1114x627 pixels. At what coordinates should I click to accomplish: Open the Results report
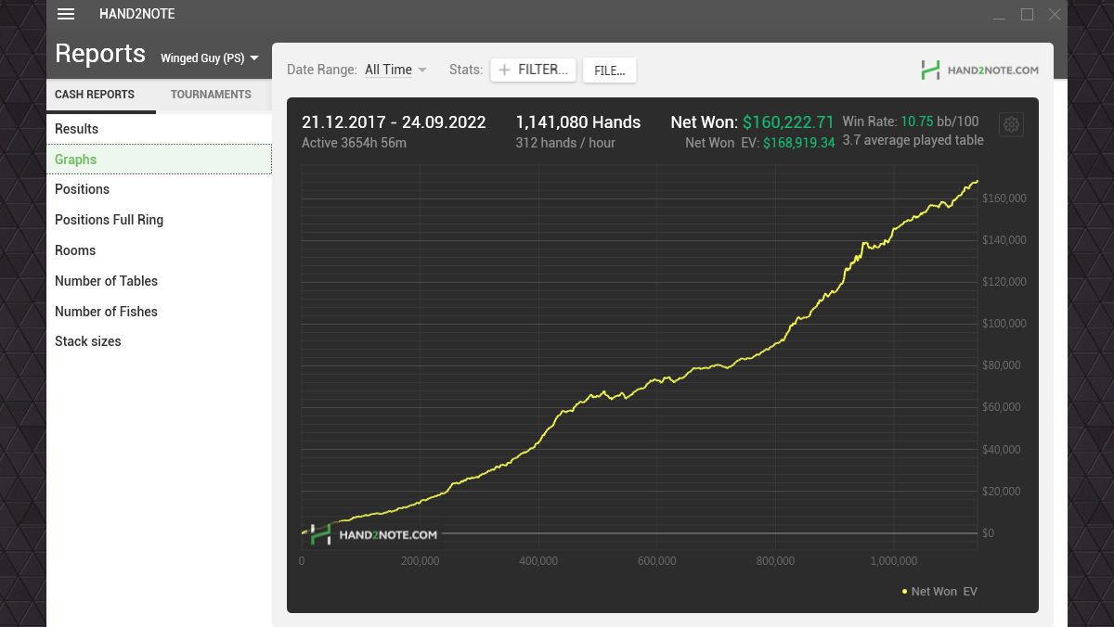point(159,129)
